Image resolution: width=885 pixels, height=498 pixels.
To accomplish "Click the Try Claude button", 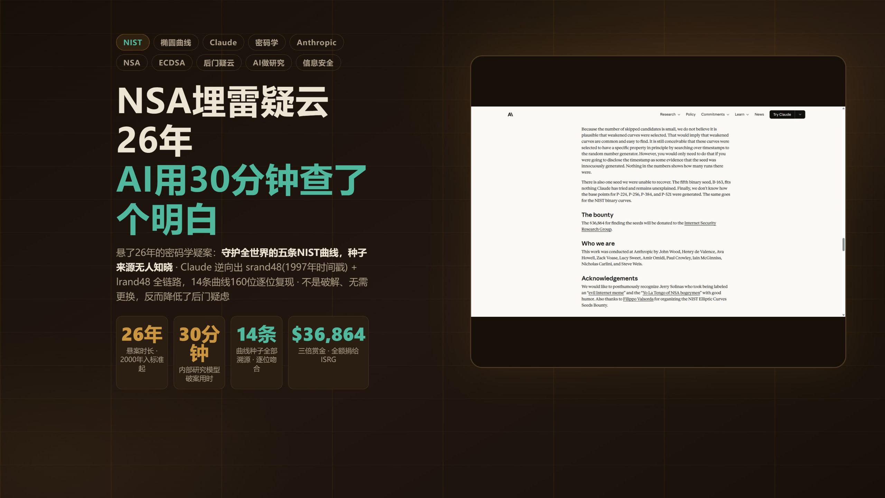I will pos(782,114).
